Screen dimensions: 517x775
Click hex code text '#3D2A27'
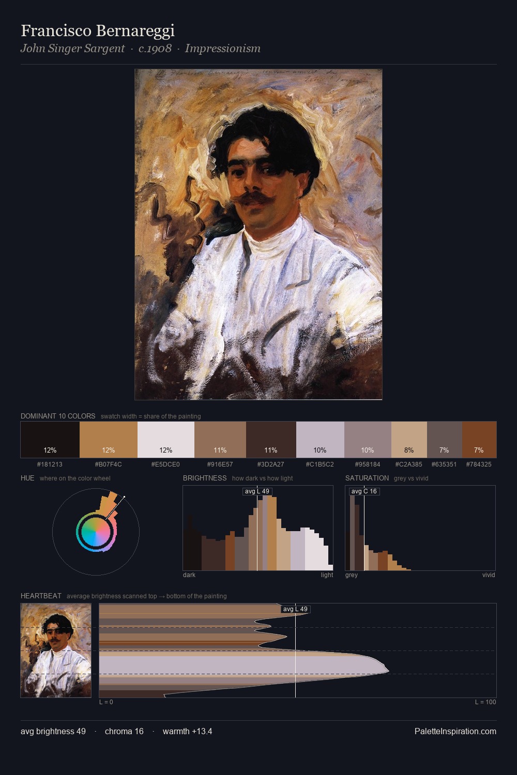tap(271, 464)
